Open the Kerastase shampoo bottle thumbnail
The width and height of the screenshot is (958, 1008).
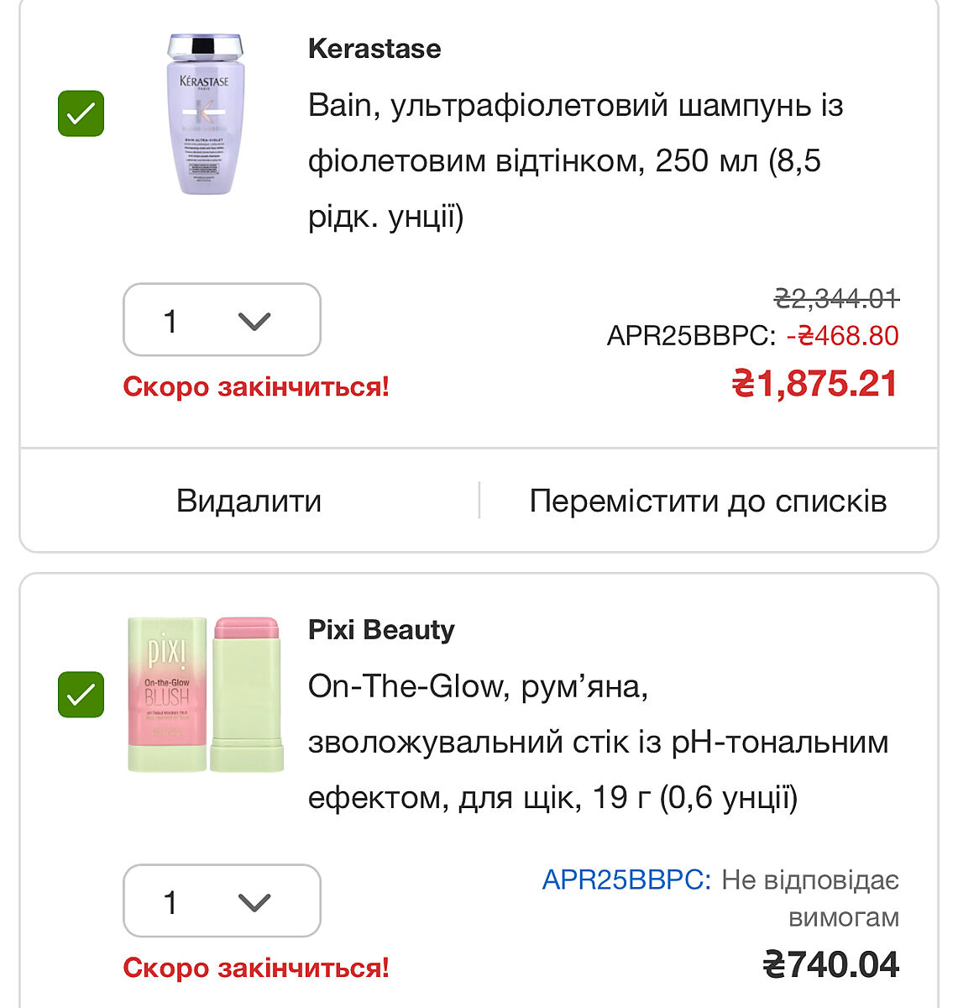pyautogui.click(x=205, y=114)
